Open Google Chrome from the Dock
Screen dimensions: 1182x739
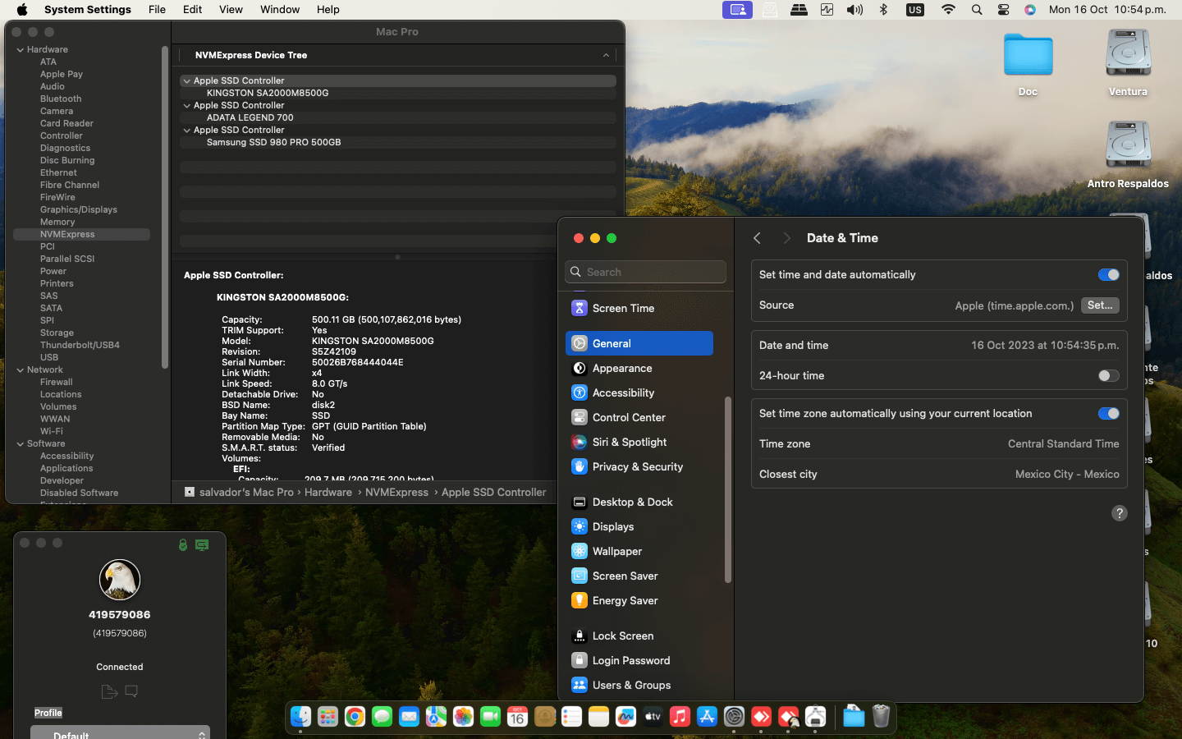(355, 717)
